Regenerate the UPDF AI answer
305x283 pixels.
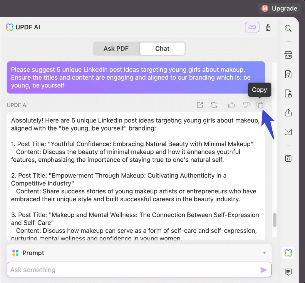[214, 105]
